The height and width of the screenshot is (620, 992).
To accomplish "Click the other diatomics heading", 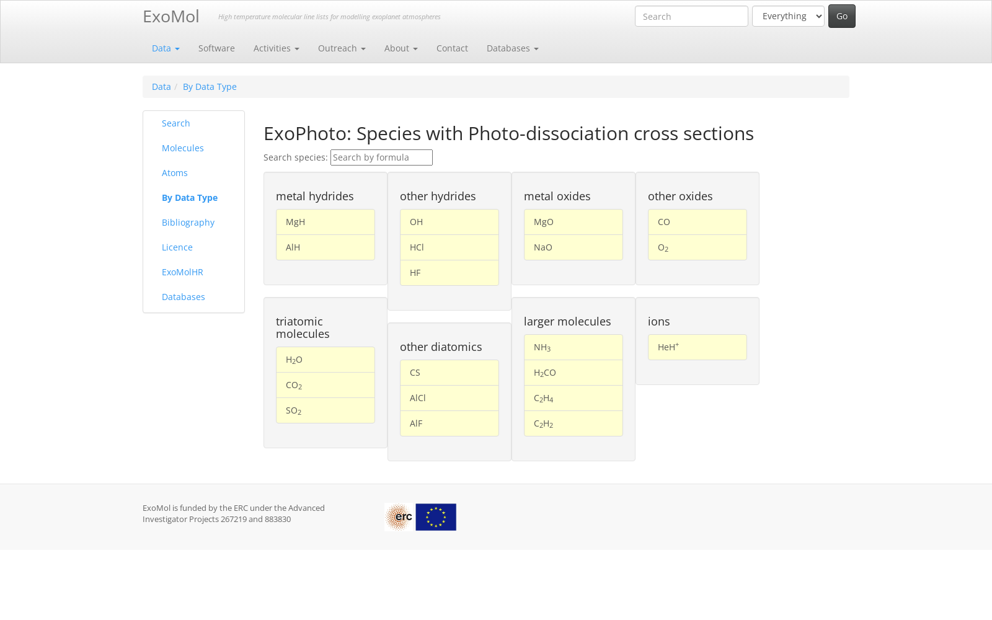I will click(441, 347).
